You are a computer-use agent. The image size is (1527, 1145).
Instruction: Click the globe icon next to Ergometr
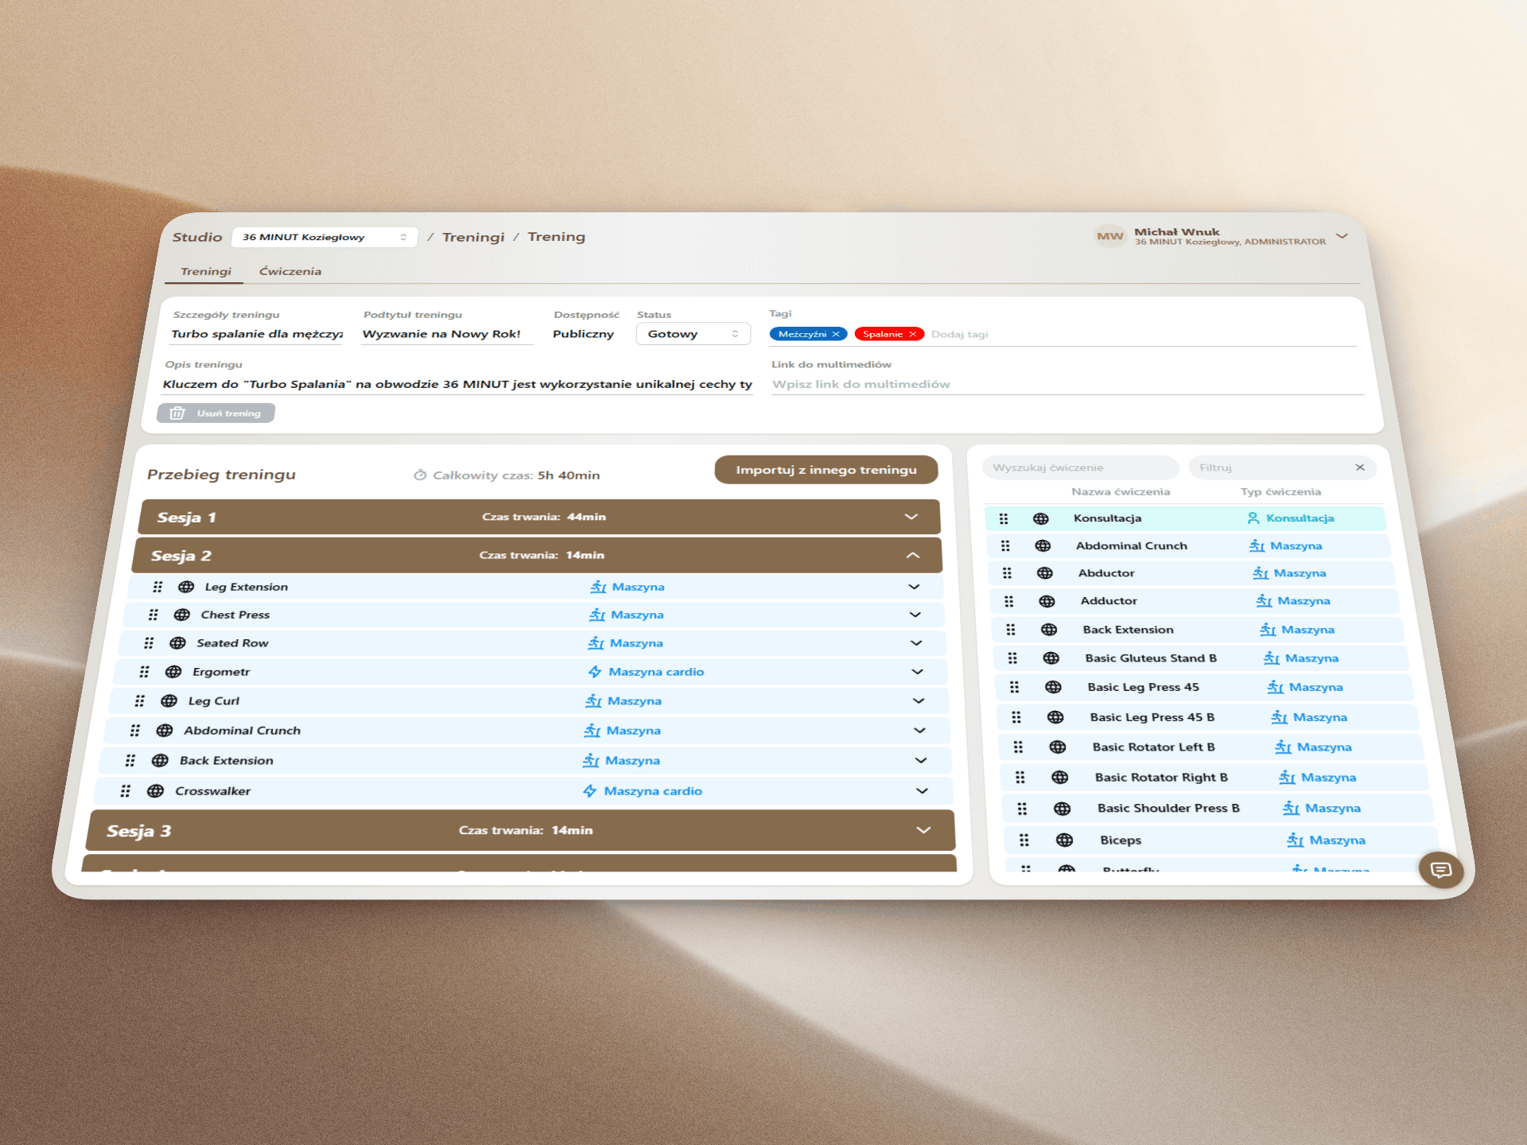tap(173, 672)
